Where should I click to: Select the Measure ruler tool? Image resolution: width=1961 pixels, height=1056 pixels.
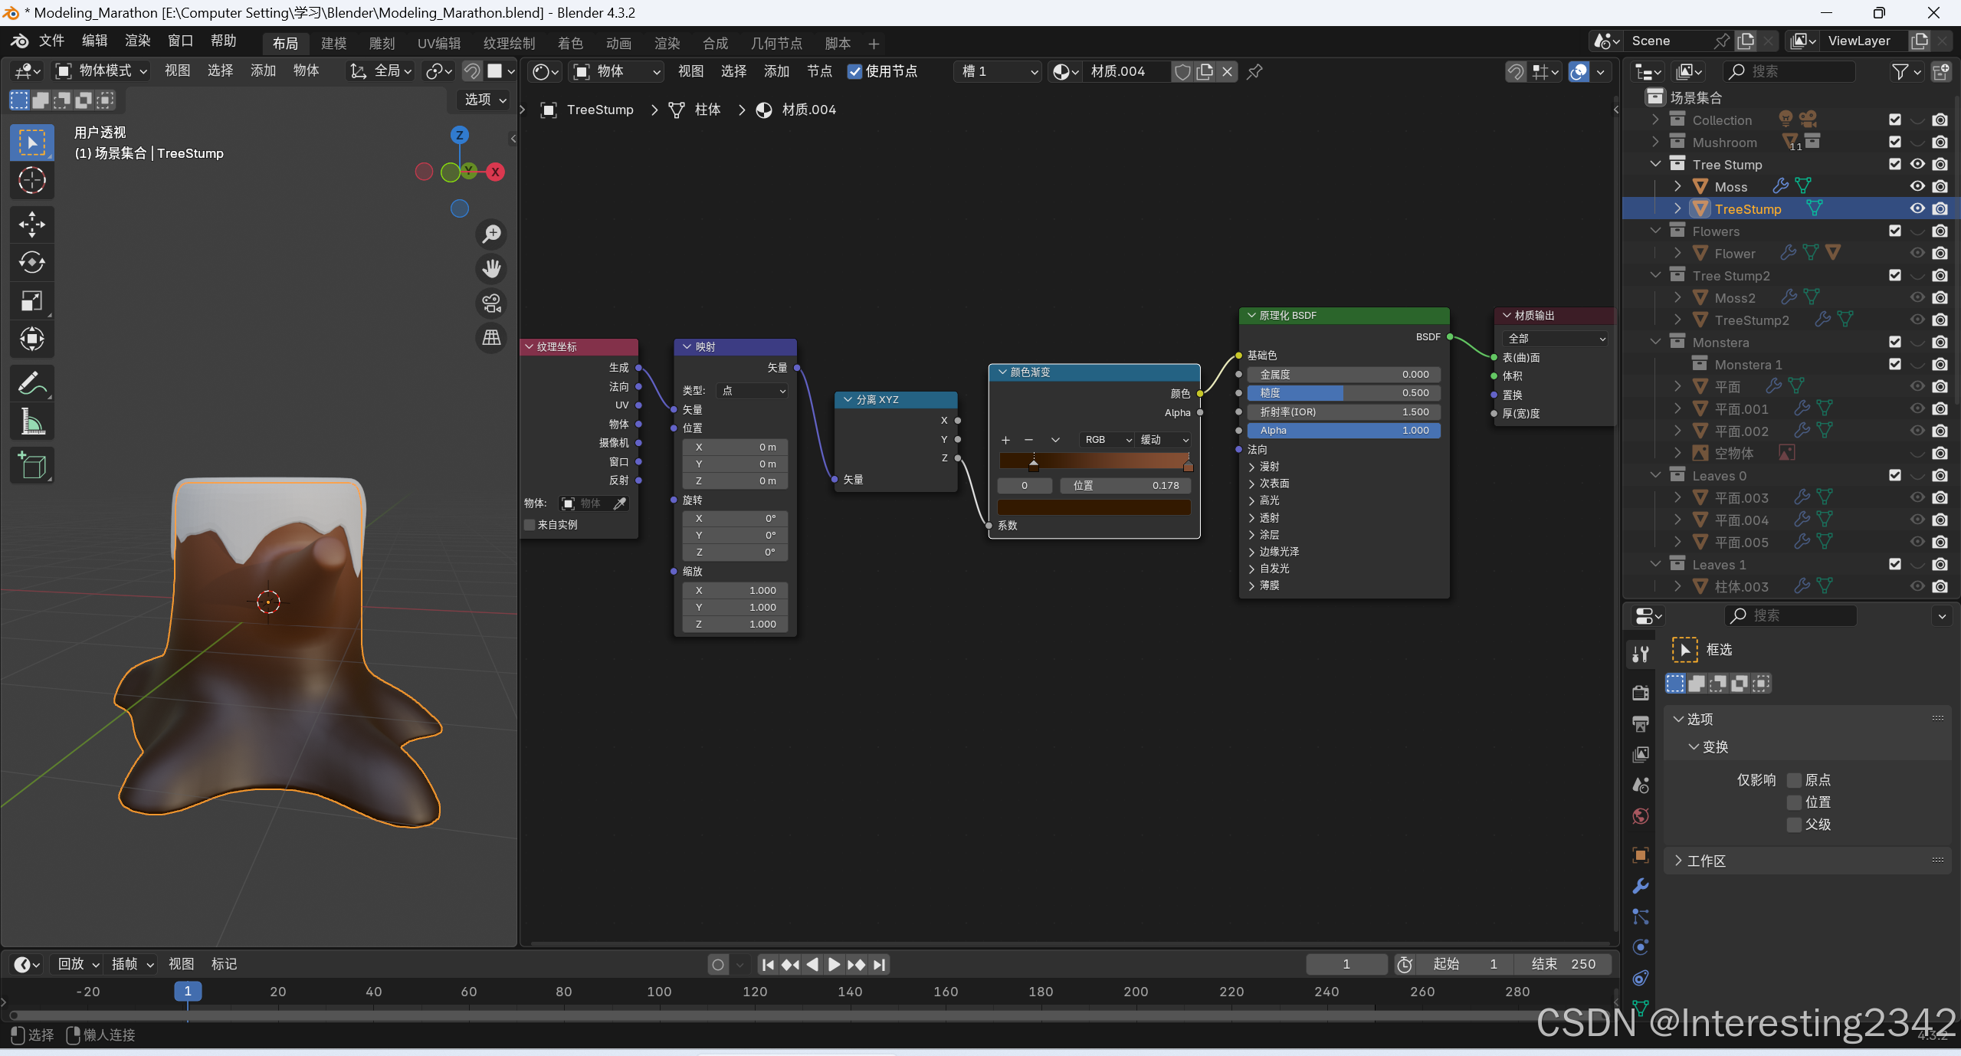31,421
